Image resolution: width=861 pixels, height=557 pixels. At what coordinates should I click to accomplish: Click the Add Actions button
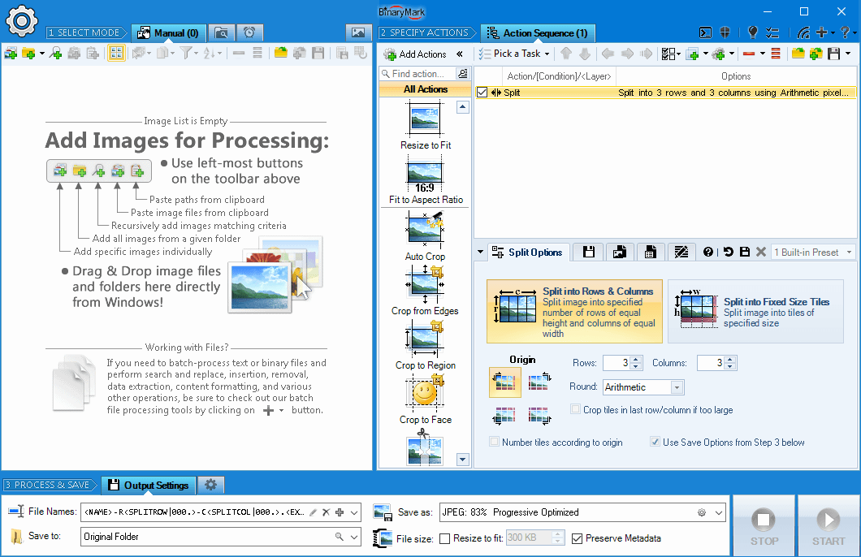click(416, 54)
